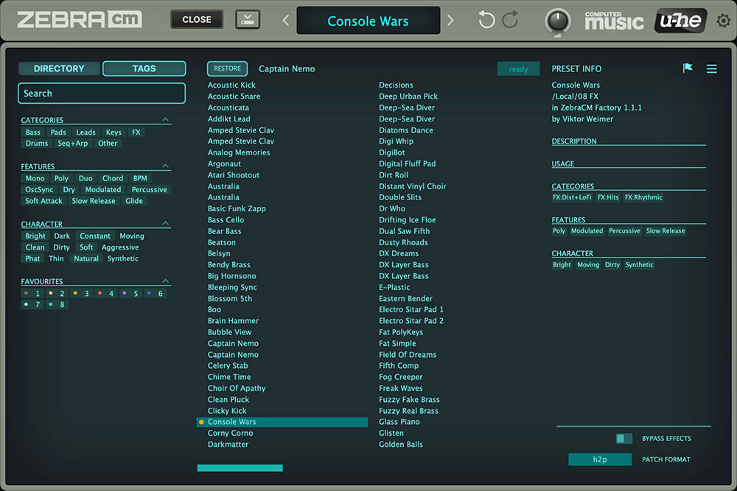This screenshot has height=491, width=737.
Task: Click the Restore button
Action: (x=228, y=68)
